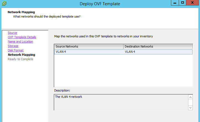Click description box scroll down arrow
This screenshot has height=122, width=200.
[x=190, y=108]
